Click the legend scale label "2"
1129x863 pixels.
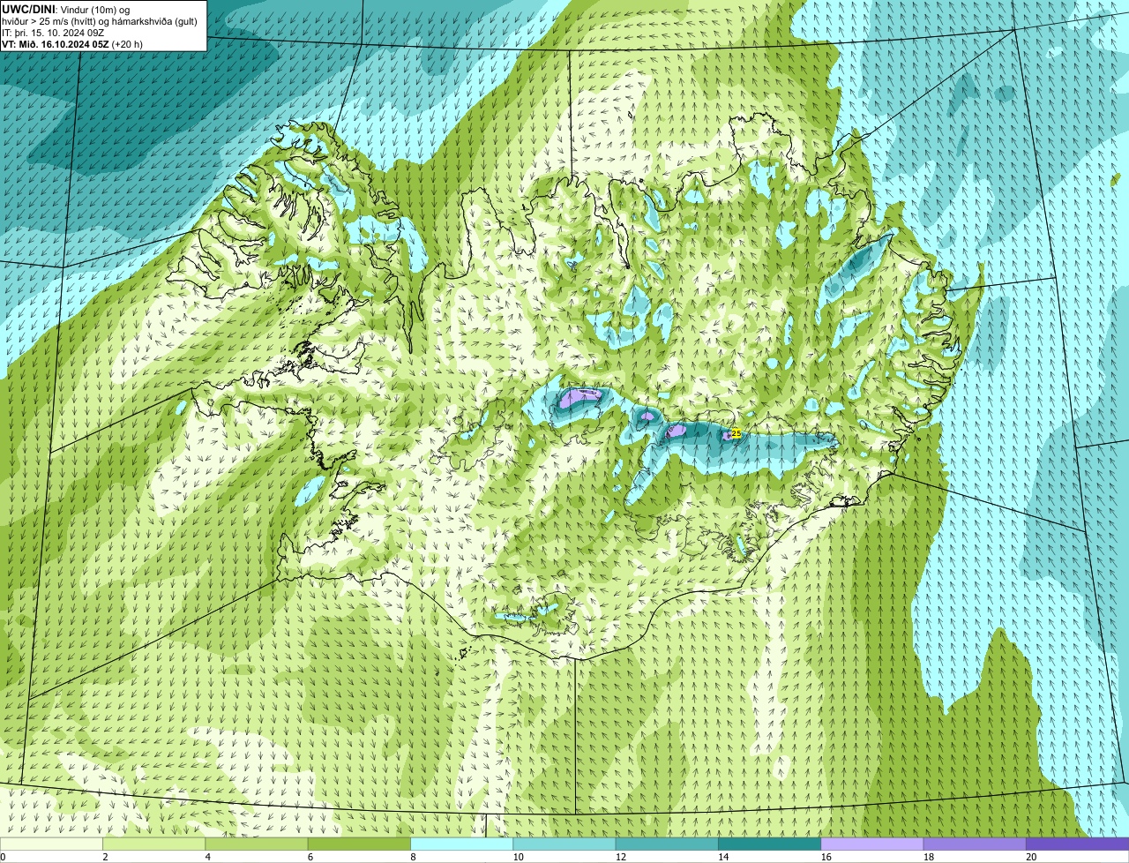105,857
